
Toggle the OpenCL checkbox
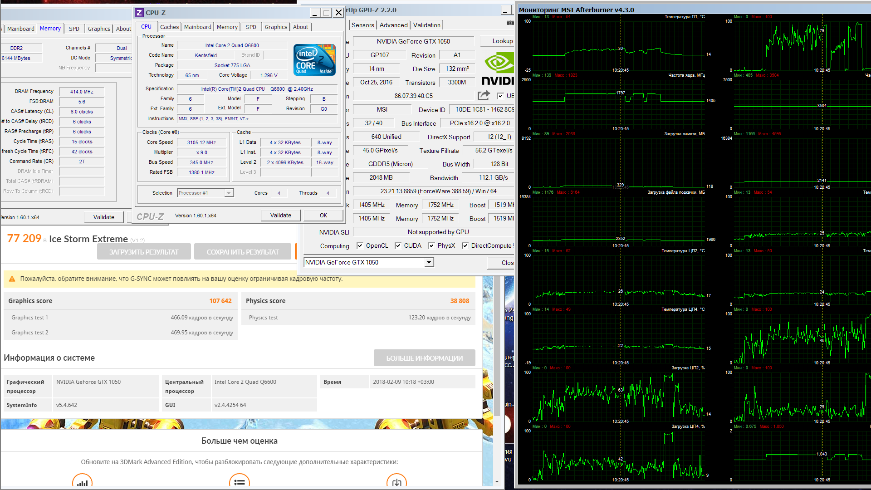pyautogui.click(x=360, y=245)
